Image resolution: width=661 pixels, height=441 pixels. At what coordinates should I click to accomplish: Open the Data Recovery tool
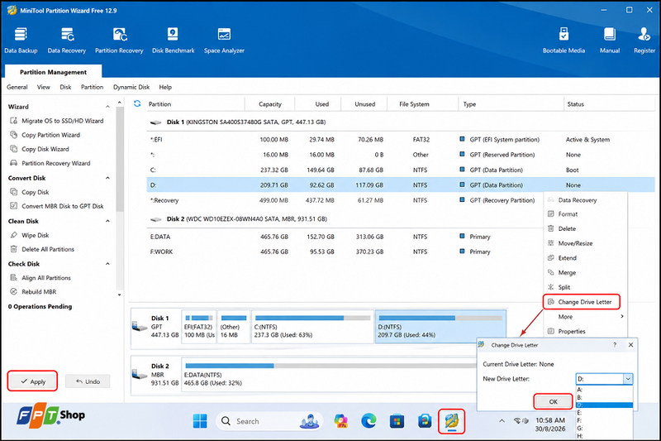click(x=67, y=41)
